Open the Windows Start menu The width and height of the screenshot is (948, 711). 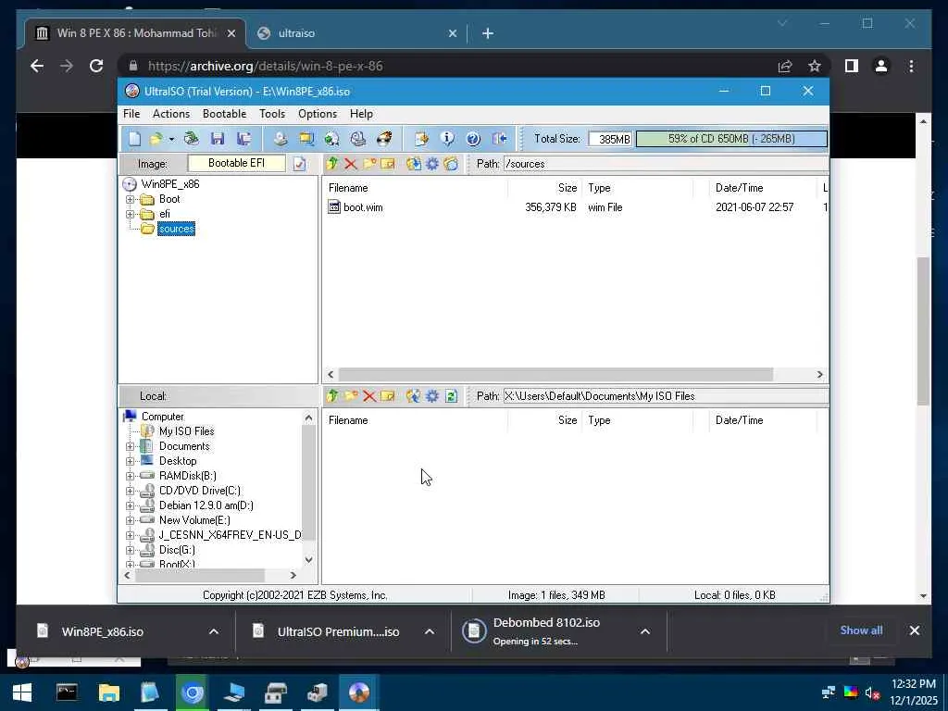click(22, 692)
